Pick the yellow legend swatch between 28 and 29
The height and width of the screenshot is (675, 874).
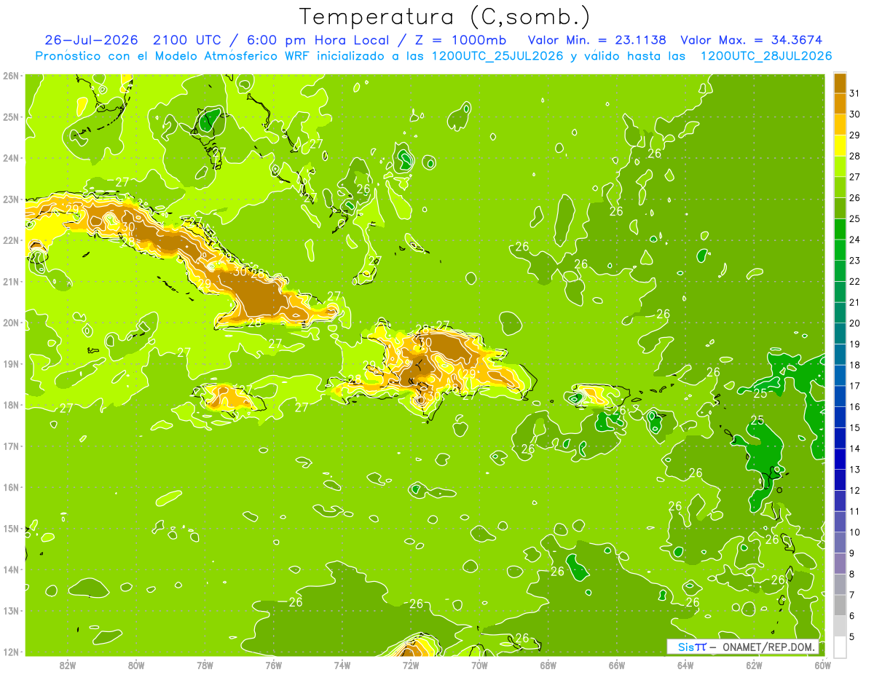840,146
